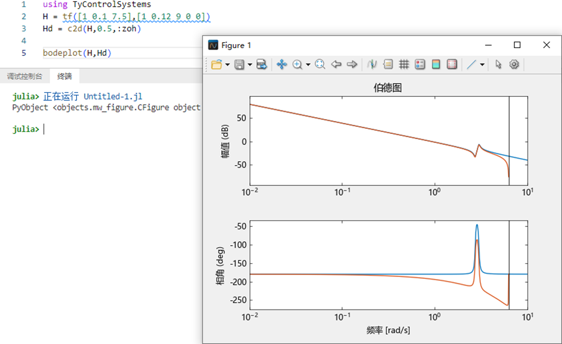The image size is (562, 344).
Task: Click line number 4 in editor gutter
Action: [23, 40]
